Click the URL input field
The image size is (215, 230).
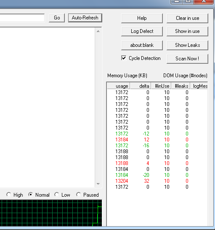coord(22,18)
